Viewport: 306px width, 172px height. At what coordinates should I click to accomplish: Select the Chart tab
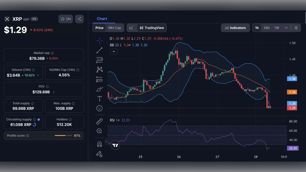(x=102, y=19)
